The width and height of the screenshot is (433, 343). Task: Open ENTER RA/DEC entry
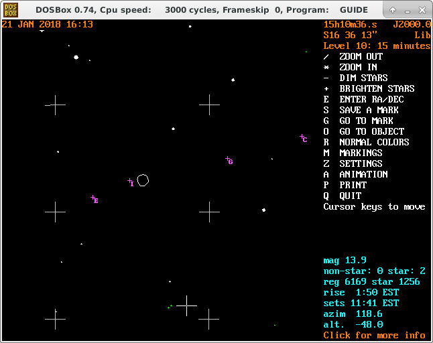371,100
